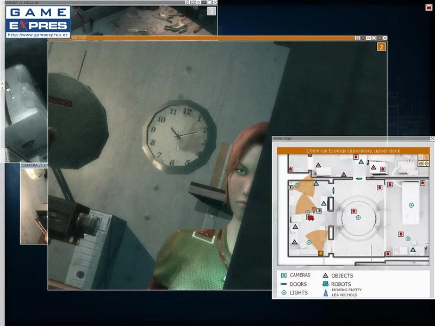Image resolution: width=435 pixels, height=326 pixels.
Task: Select the camera 3 window number badge
Action: click(x=211, y=10)
